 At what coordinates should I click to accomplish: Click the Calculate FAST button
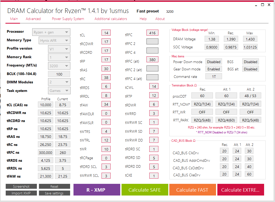tap(193, 190)
